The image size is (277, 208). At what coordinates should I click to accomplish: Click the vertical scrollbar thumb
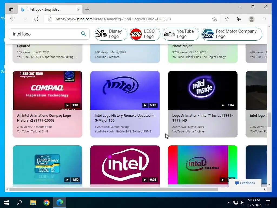tap(269, 119)
